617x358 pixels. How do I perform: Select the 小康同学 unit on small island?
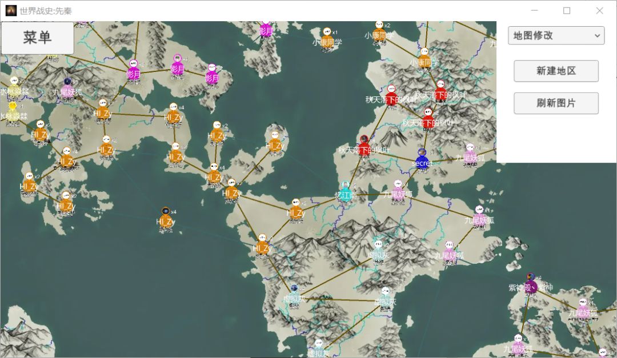[x=327, y=39]
